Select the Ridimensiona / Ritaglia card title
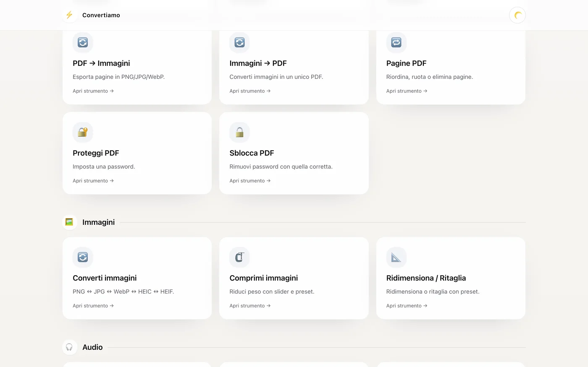 [x=426, y=278]
